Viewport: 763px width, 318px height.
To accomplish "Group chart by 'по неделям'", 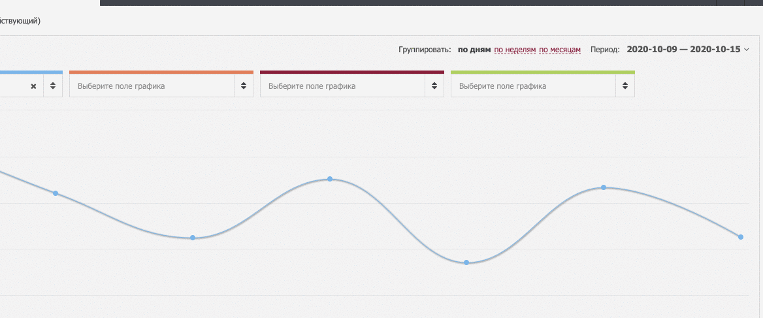I will pyautogui.click(x=515, y=50).
